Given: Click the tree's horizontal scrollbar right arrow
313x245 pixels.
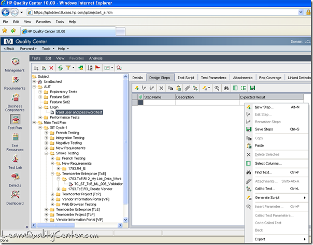Looking at the screenshot, I should click(x=120, y=225).
